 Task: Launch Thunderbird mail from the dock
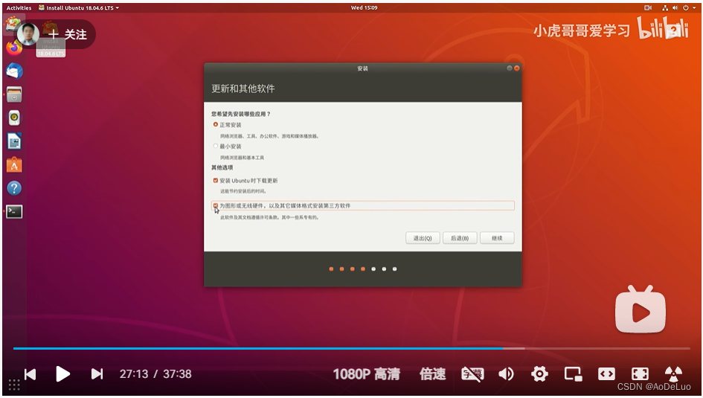pyautogui.click(x=14, y=71)
